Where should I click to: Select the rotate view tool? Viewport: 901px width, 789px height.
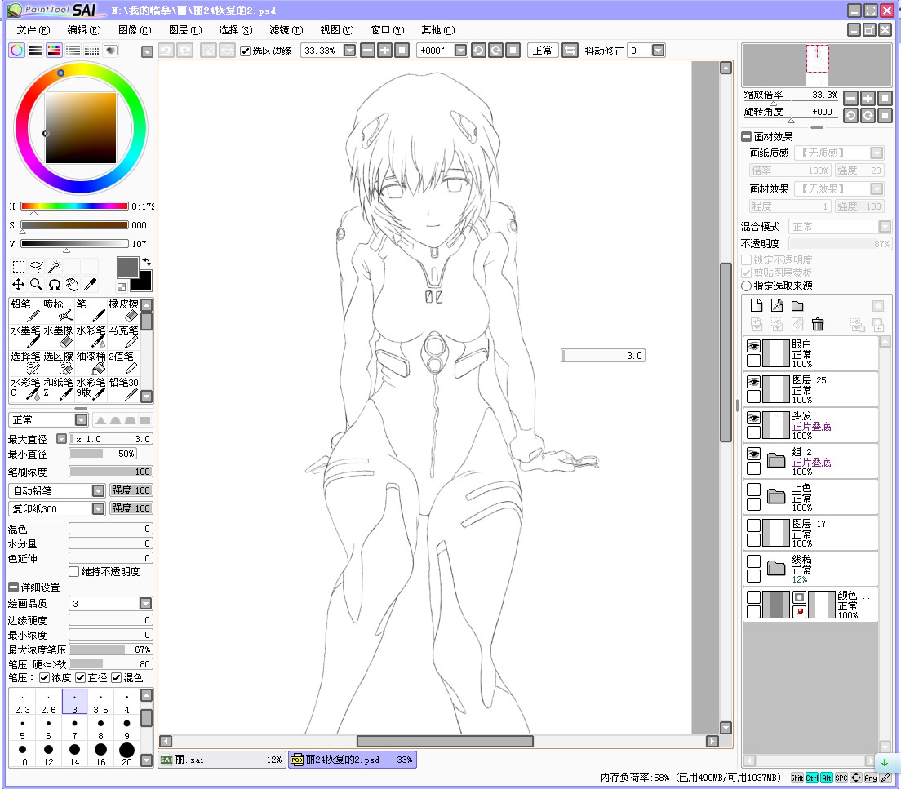click(55, 285)
